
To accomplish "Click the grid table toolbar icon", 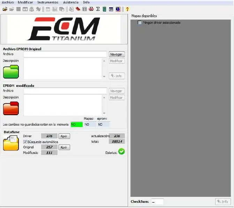I will (x=84, y=9).
